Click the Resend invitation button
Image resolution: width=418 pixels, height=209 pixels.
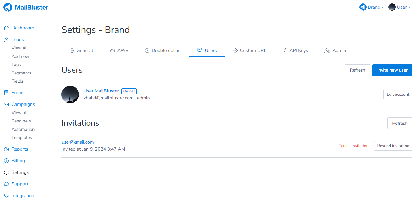coord(393,146)
